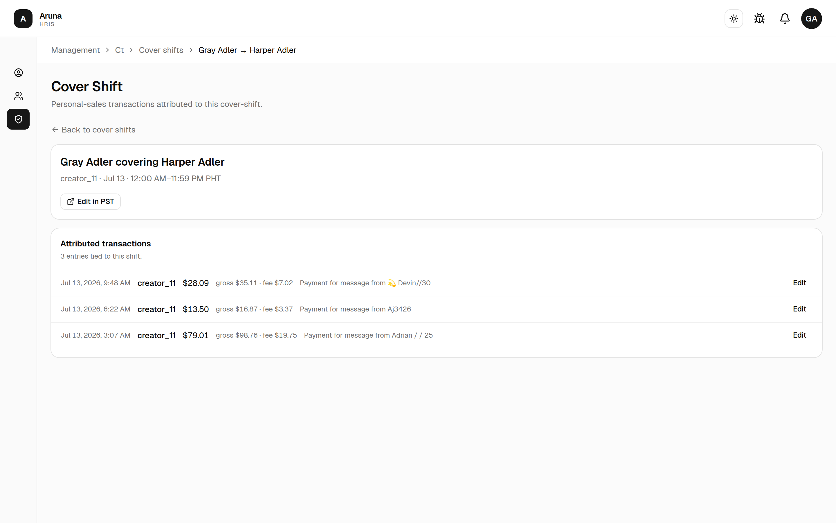Open the profile circle sidebar icon
This screenshot has width=836, height=523.
pos(19,73)
